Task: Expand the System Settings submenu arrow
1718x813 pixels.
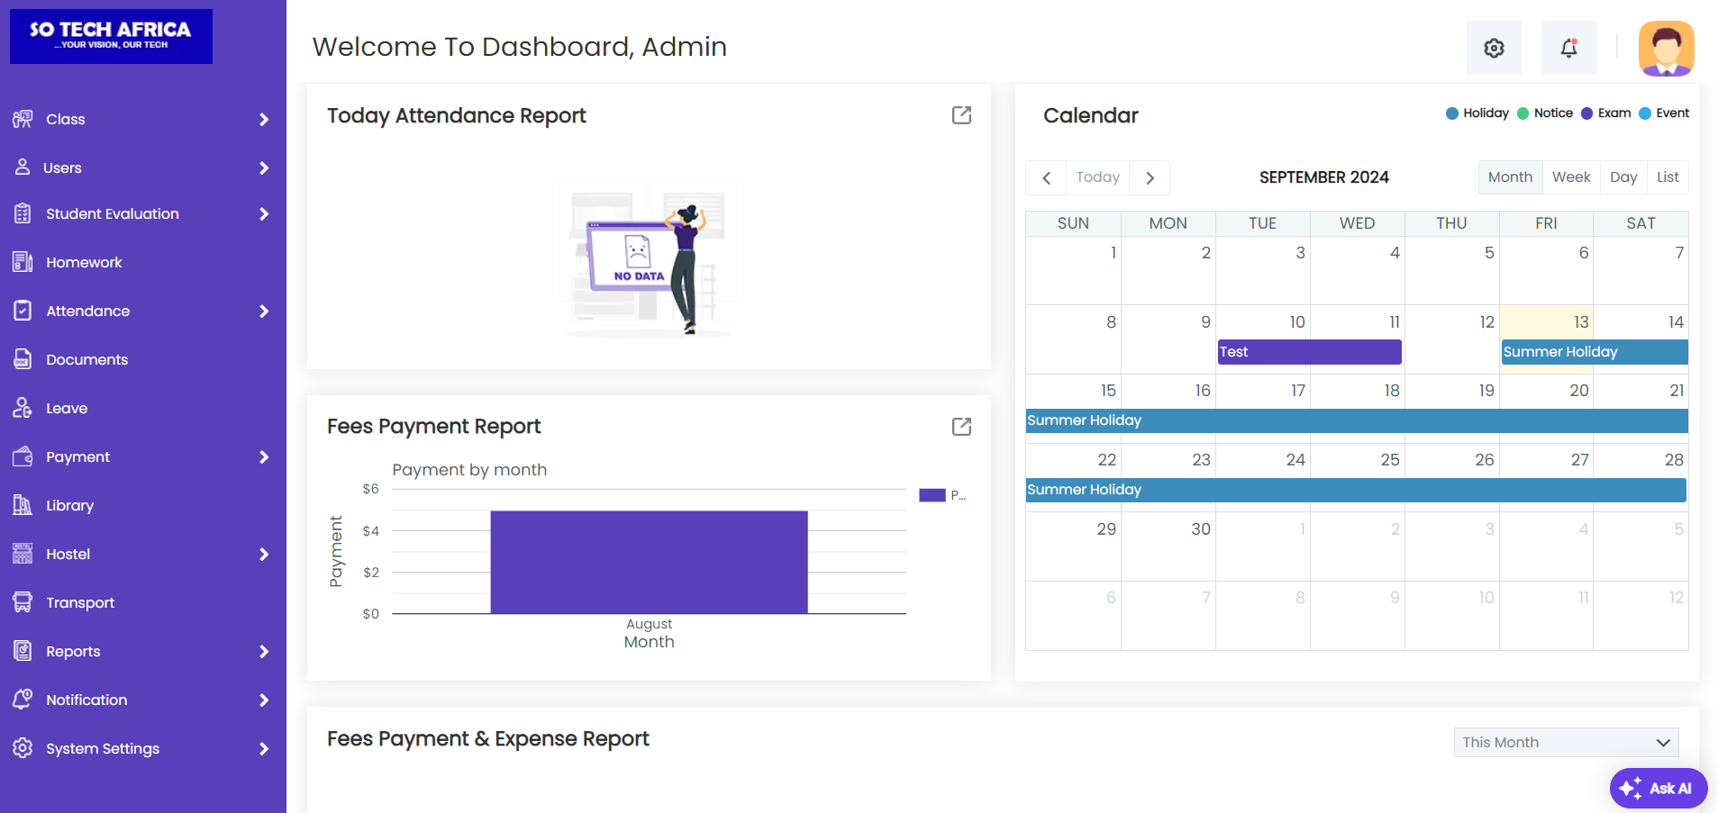Action: click(264, 749)
